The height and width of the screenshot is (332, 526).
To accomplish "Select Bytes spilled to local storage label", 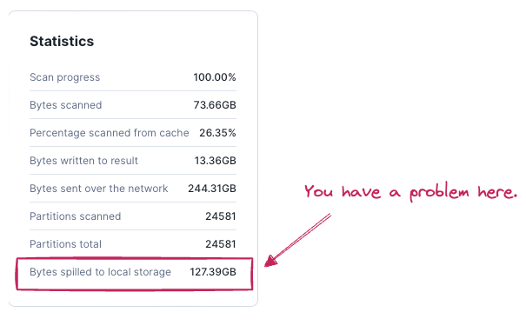I will 100,272.
